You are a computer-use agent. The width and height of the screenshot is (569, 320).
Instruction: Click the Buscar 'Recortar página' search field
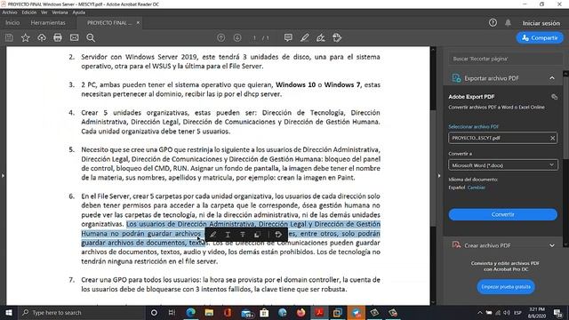tap(505, 59)
